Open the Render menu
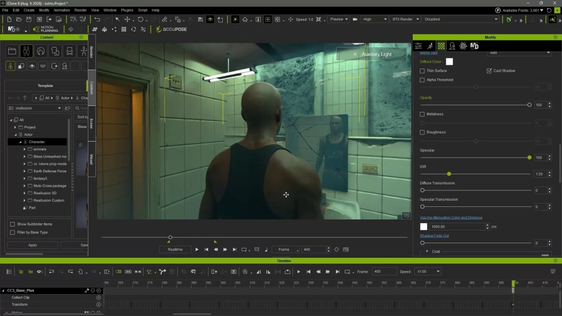 [80, 10]
